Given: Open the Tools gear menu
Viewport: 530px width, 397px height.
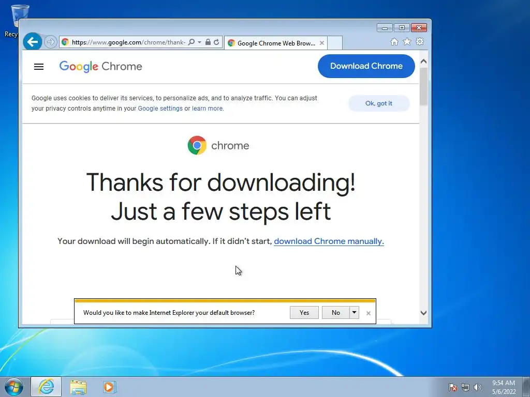Looking at the screenshot, I should pyautogui.click(x=420, y=41).
